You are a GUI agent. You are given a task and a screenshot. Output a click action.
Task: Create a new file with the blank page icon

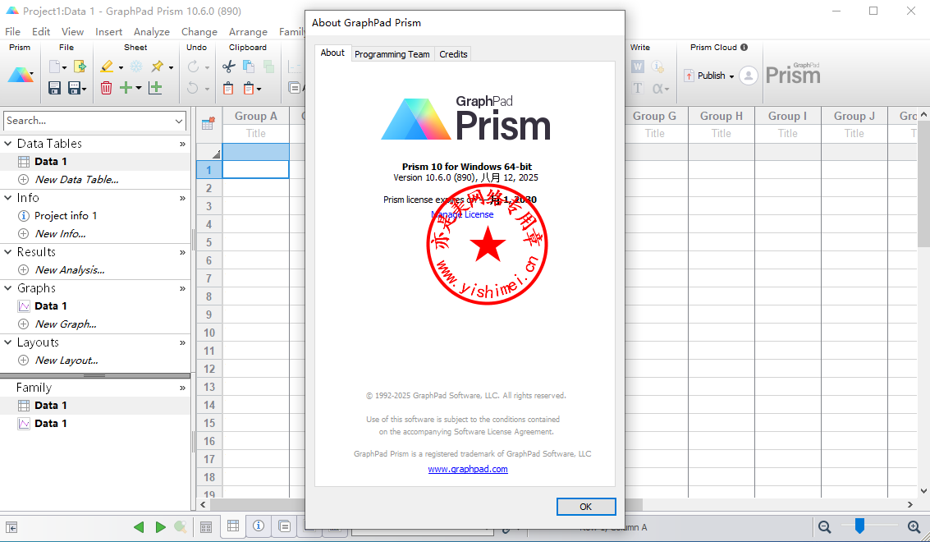coord(54,67)
